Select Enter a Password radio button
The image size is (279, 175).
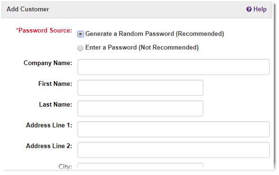tap(80, 48)
